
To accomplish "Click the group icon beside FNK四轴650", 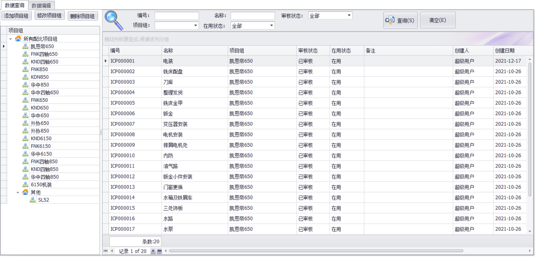I will tap(25, 54).
